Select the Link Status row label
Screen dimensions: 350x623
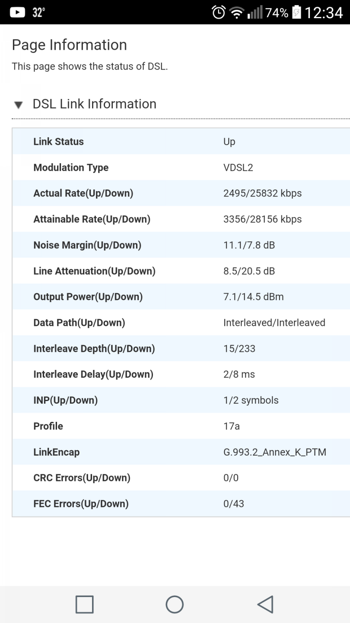pyautogui.click(x=58, y=141)
